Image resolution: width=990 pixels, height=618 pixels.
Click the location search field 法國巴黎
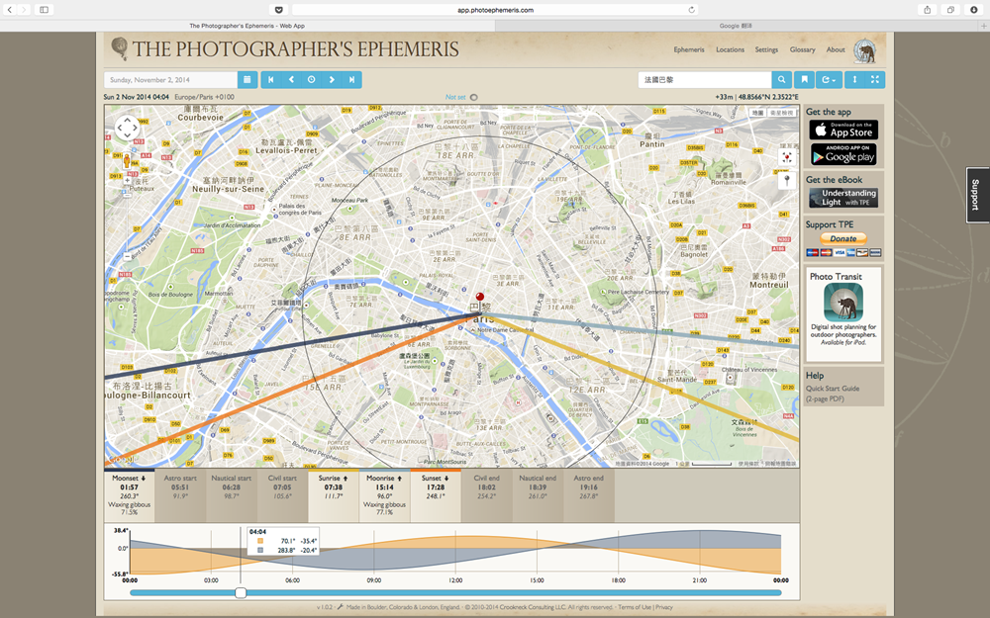705,80
